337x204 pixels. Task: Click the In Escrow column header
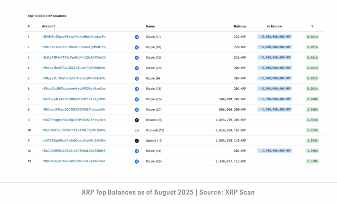(274, 26)
